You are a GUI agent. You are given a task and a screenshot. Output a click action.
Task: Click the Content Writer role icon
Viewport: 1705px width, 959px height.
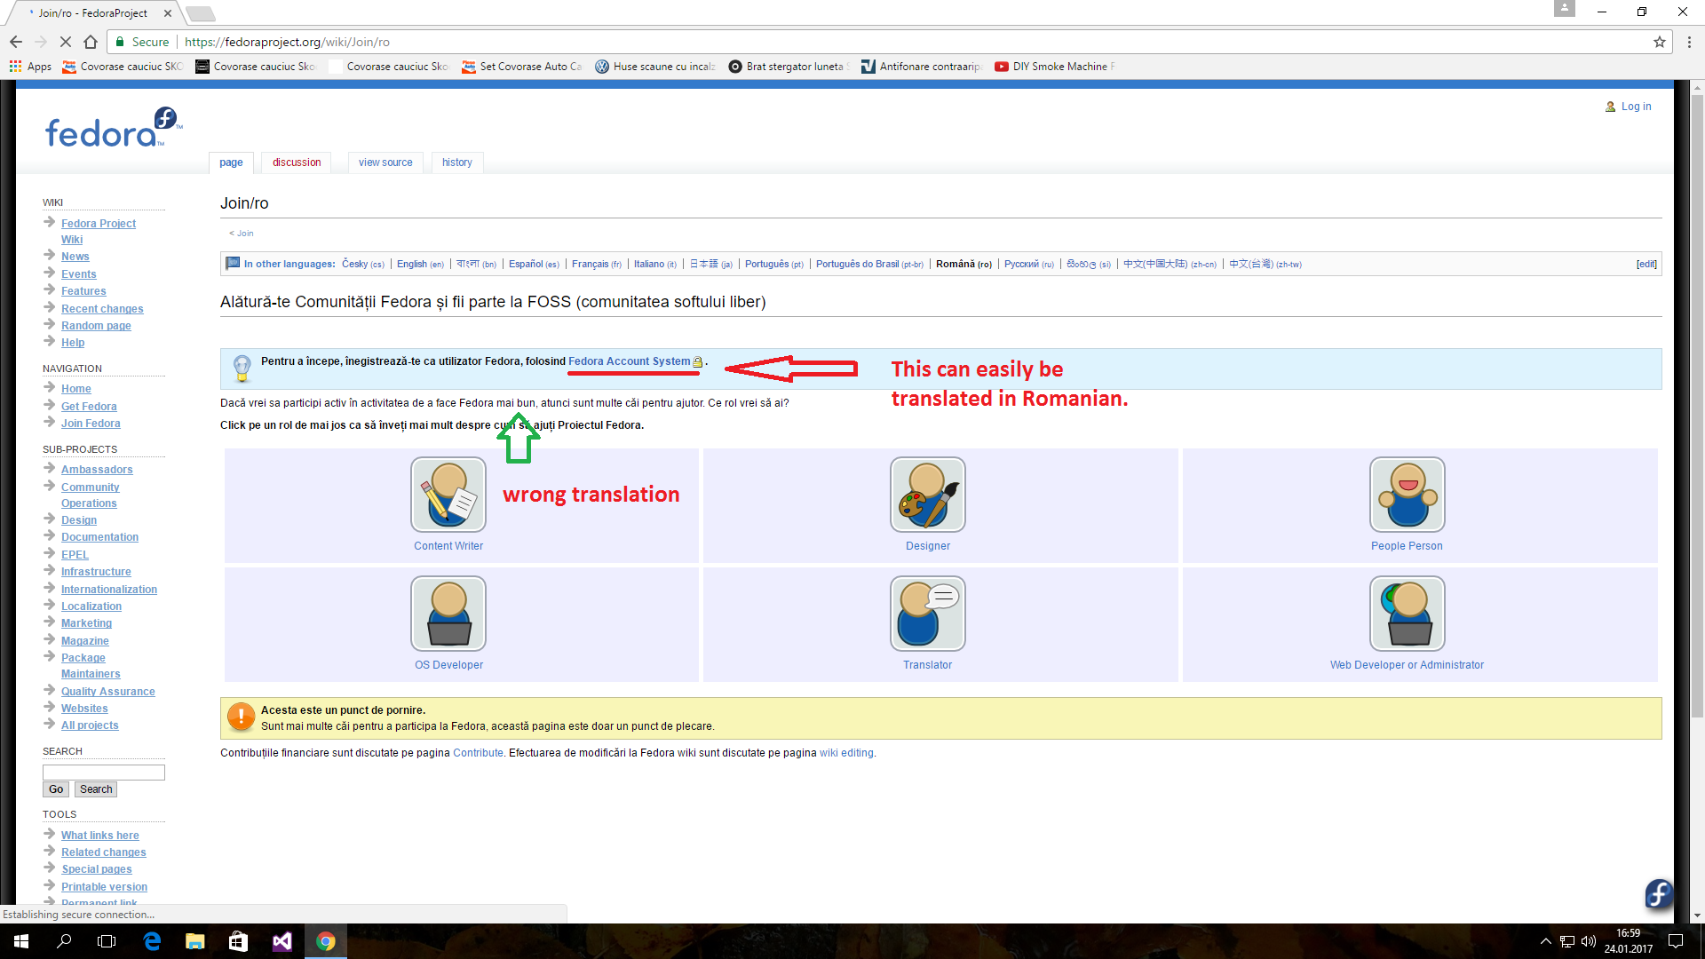[x=448, y=495]
